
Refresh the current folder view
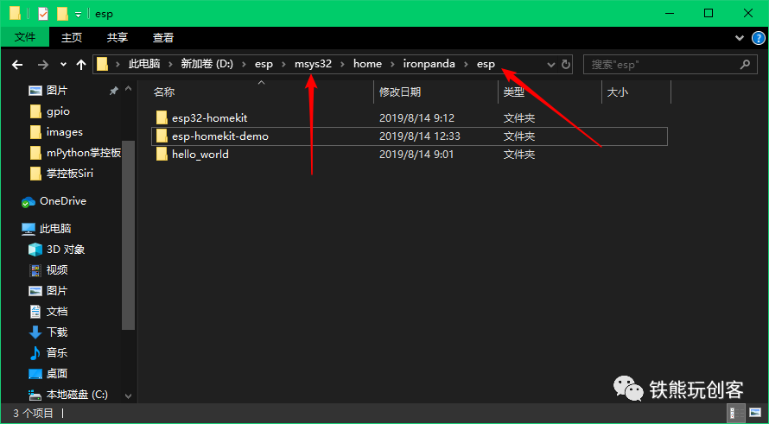pos(565,64)
